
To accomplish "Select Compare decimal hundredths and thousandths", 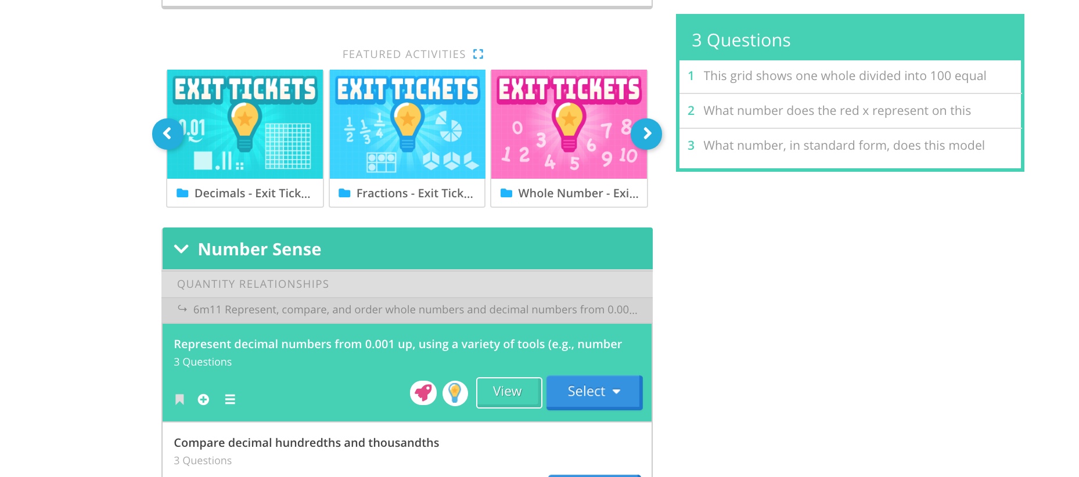I will [307, 443].
